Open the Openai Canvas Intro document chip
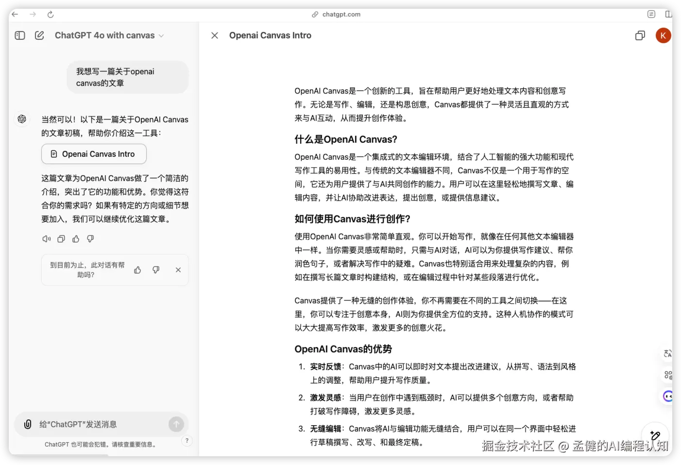The width and height of the screenshot is (681, 465). pyautogui.click(x=94, y=154)
